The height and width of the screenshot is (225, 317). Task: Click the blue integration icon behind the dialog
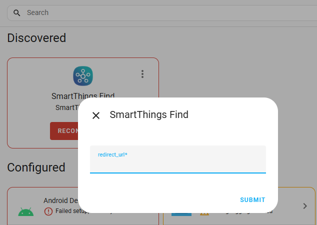click(181, 214)
